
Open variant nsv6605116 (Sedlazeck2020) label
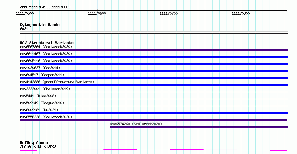tap(46, 61)
